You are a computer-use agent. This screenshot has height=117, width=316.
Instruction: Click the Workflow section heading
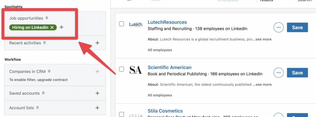pyautogui.click(x=13, y=60)
